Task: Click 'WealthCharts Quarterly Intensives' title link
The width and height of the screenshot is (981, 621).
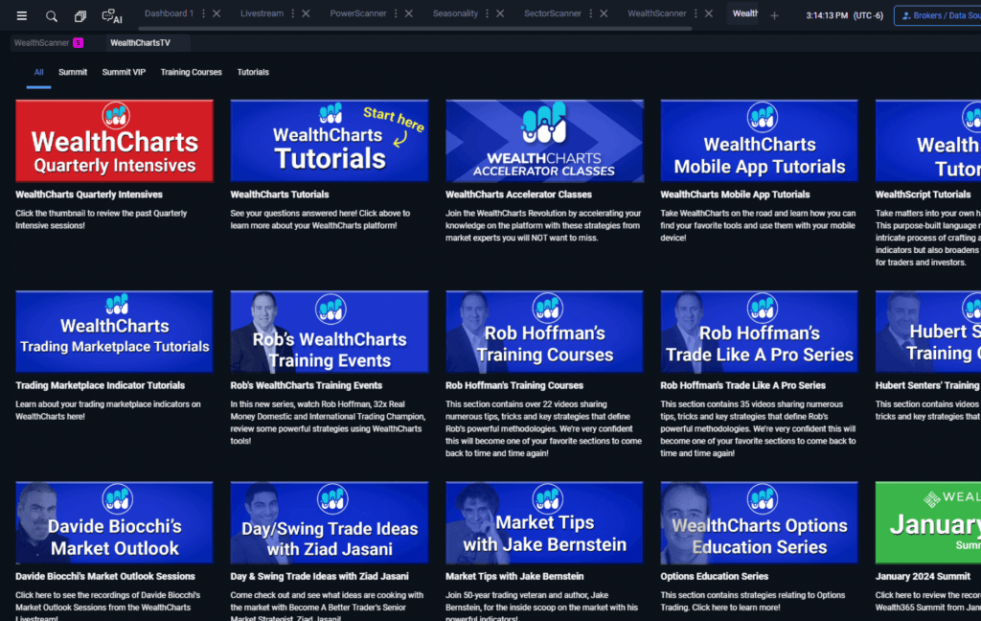Action: point(89,195)
